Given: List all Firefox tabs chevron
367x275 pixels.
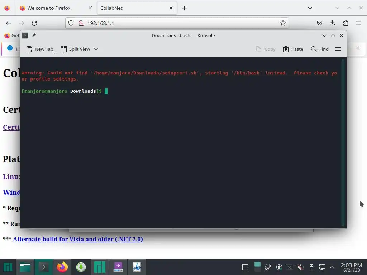Looking at the screenshot, I should point(310,8).
